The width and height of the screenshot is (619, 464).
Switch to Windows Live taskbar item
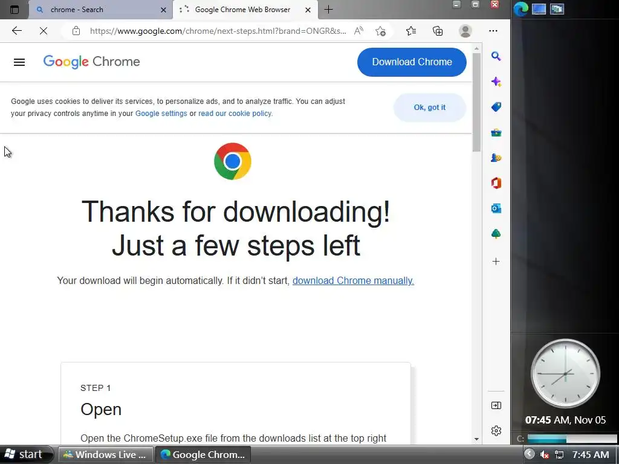(x=105, y=454)
